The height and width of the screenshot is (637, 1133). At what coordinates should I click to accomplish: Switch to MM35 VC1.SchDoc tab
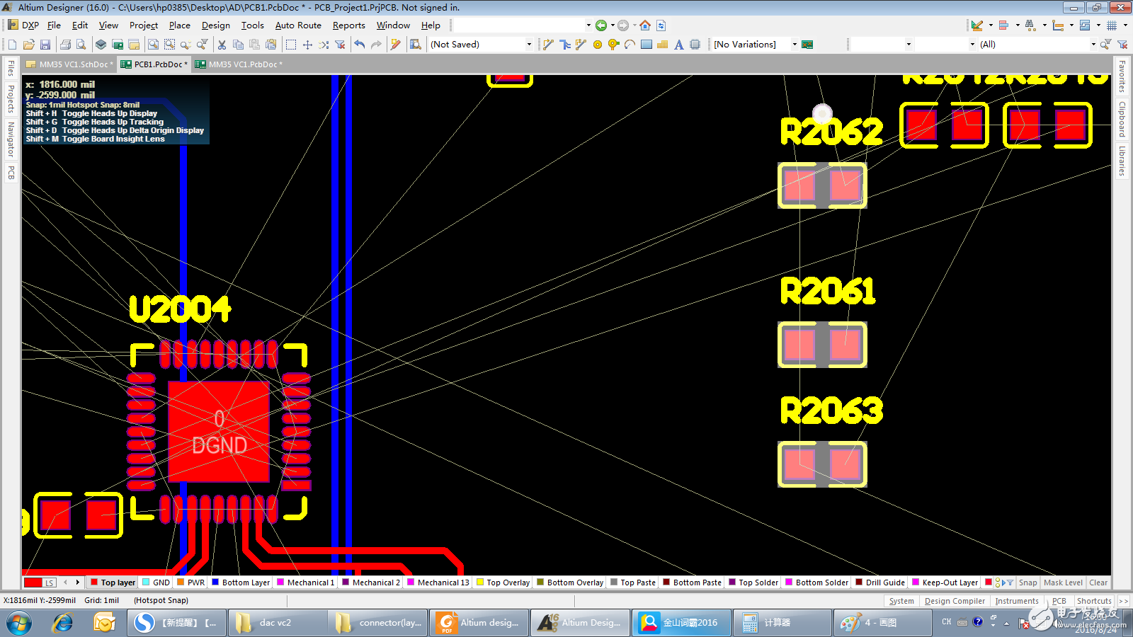pos(69,64)
